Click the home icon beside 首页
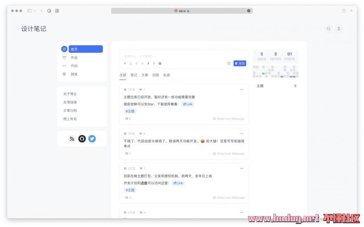 pos(64,49)
